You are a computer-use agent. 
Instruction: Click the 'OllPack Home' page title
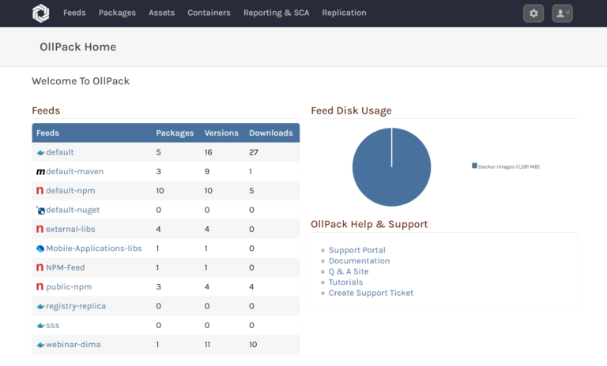tap(77, 47)
